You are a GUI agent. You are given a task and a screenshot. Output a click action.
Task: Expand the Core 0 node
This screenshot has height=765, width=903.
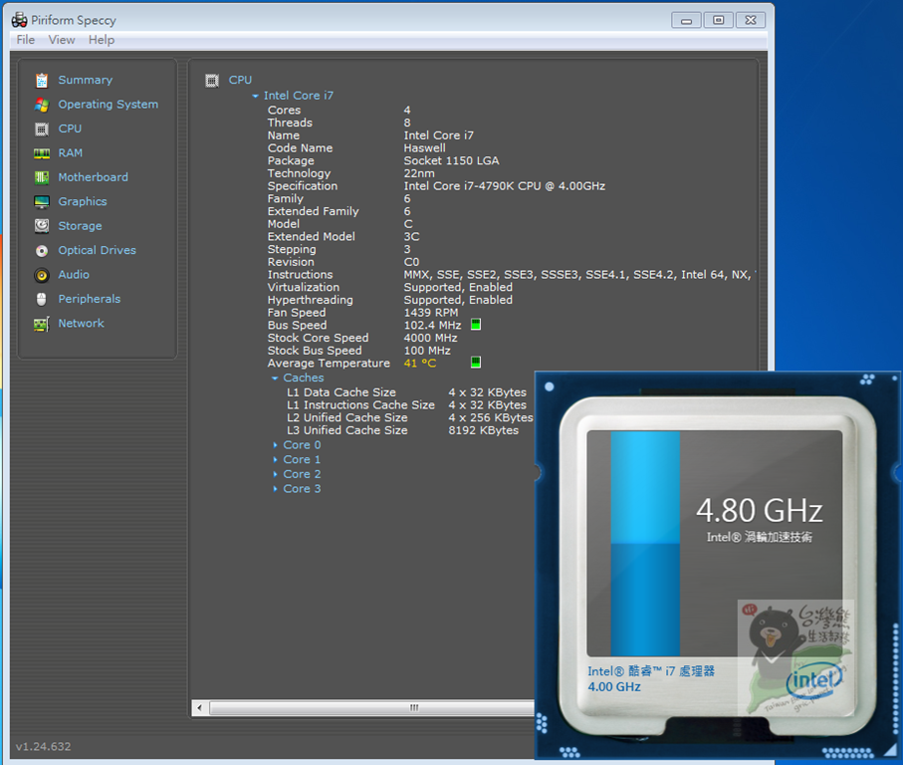click(x=275, y=445)
